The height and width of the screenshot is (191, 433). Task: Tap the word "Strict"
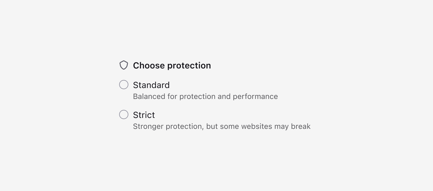point(144,115)
